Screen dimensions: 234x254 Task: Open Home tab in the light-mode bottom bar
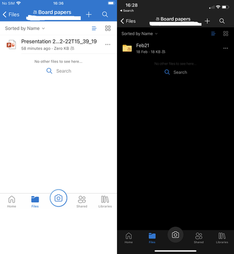(12, 202)
